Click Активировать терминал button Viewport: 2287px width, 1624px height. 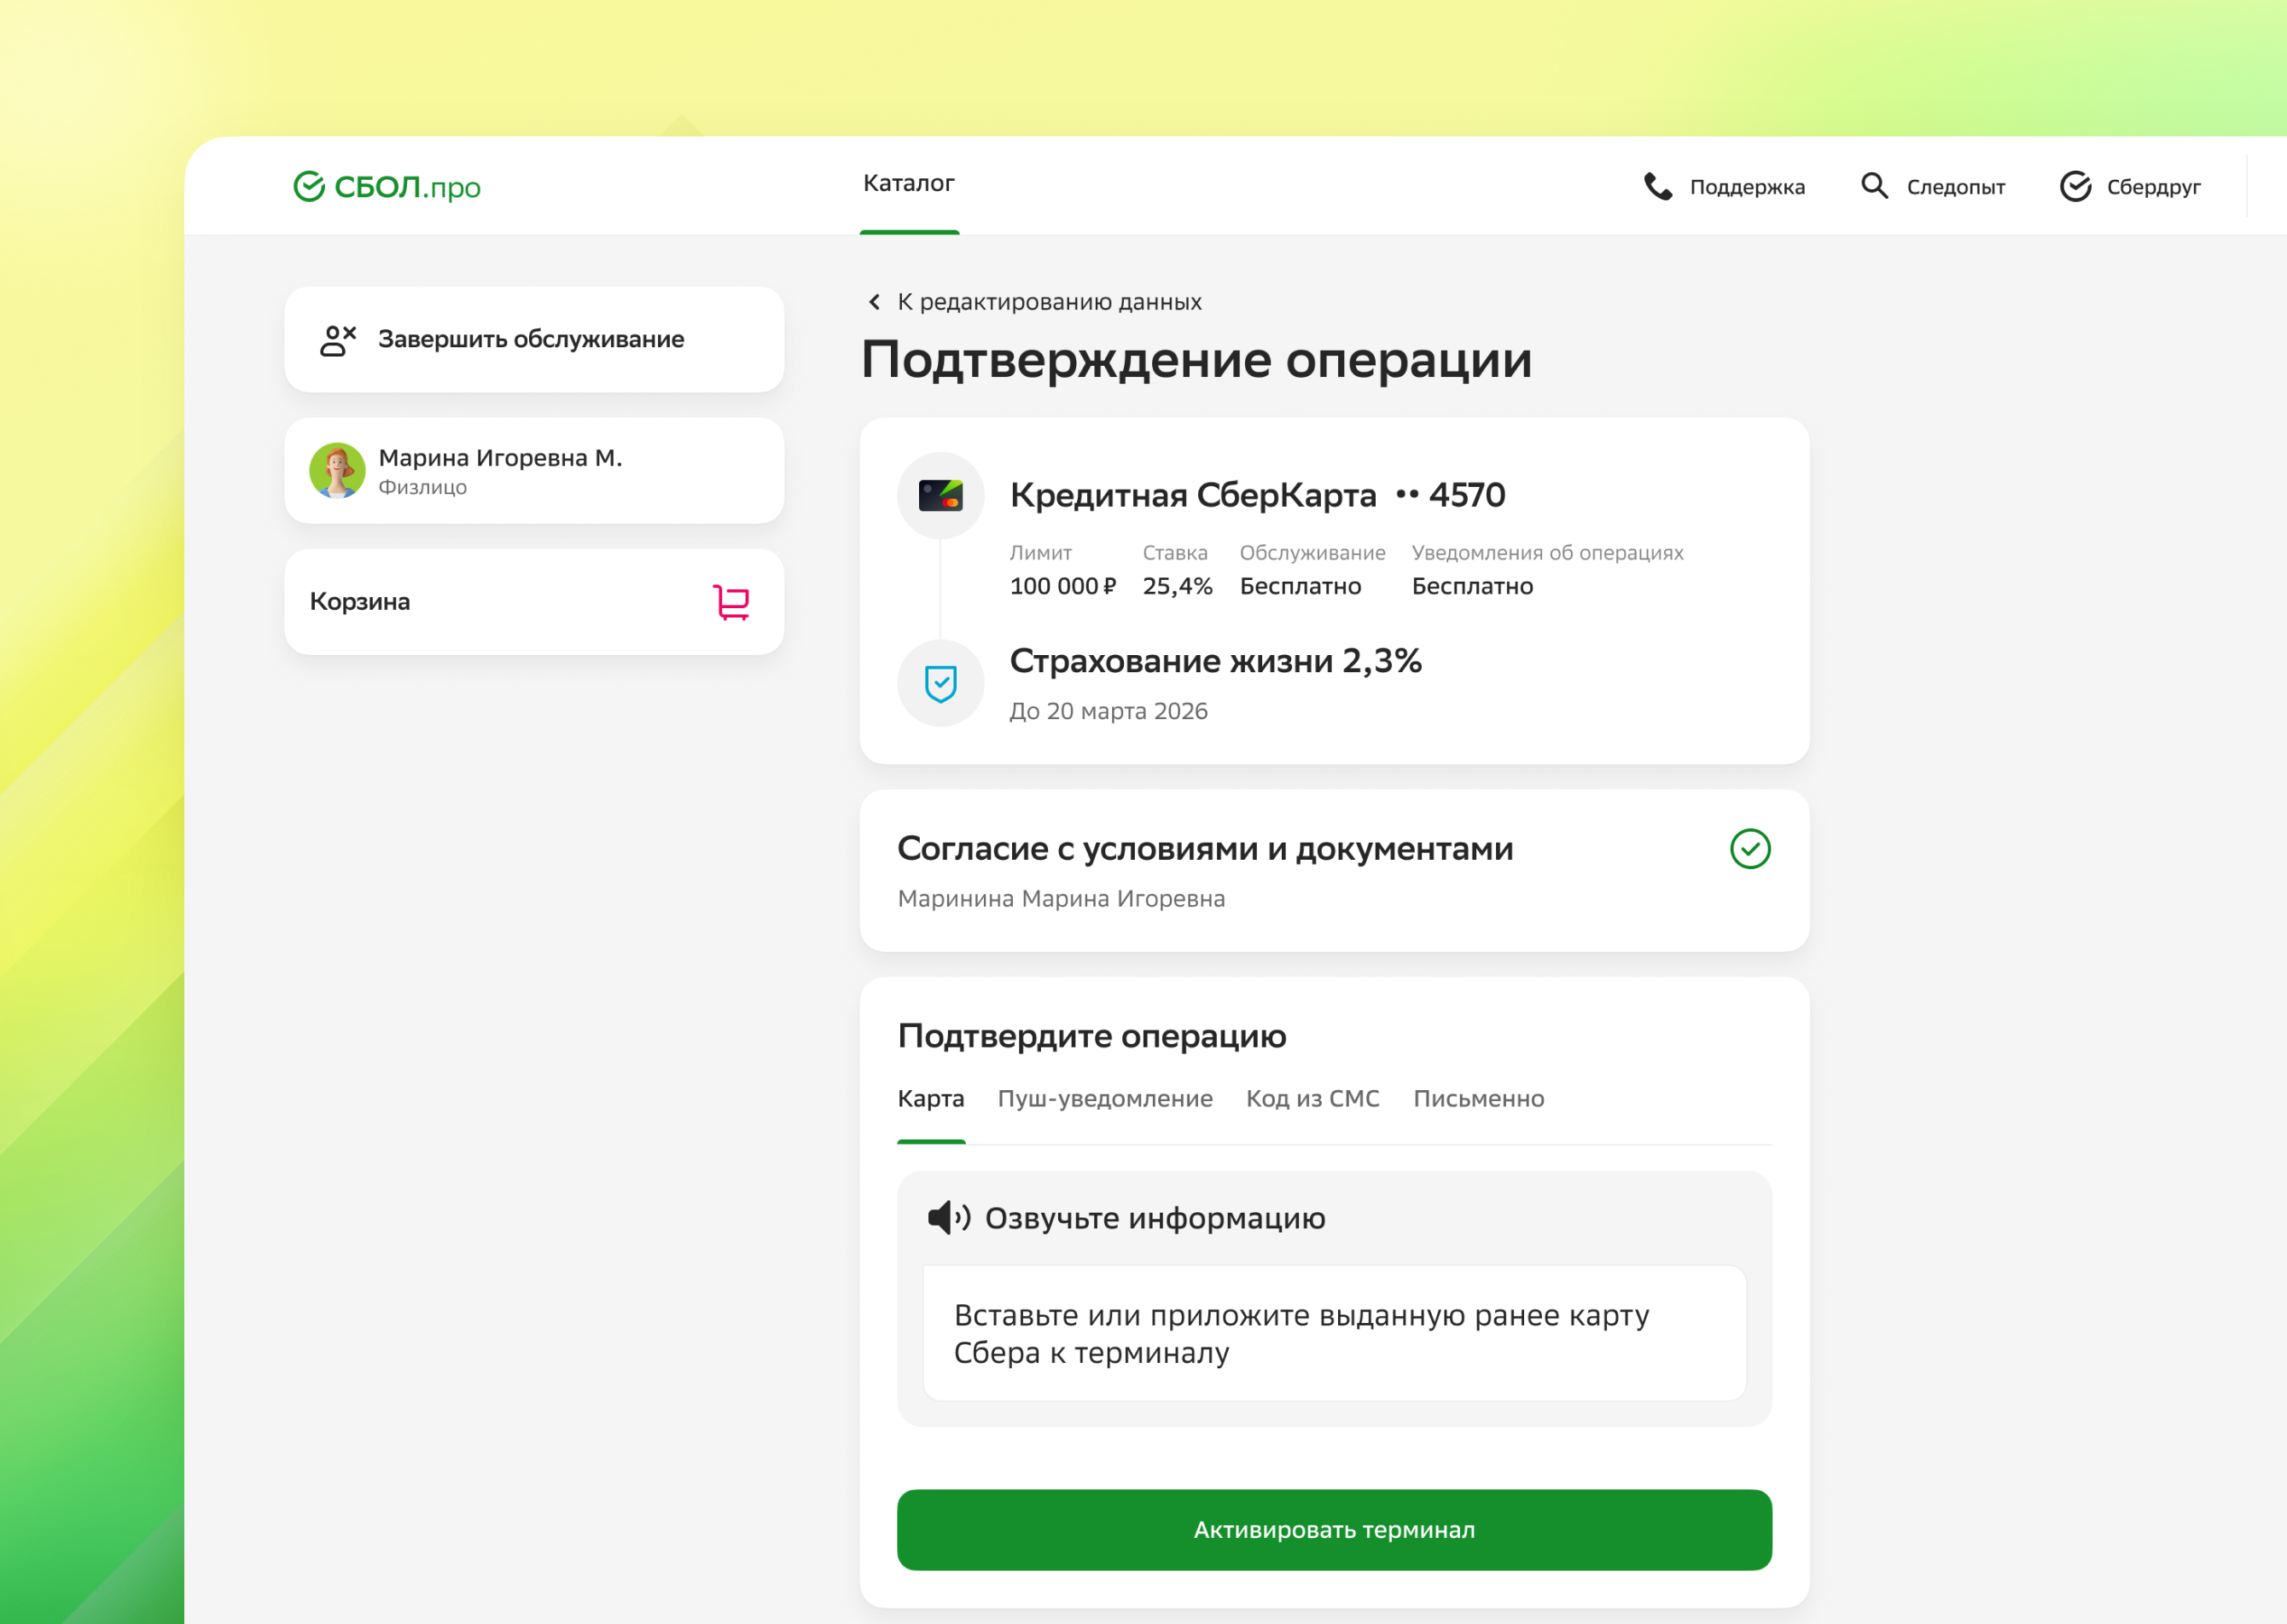point(1335,1530)
